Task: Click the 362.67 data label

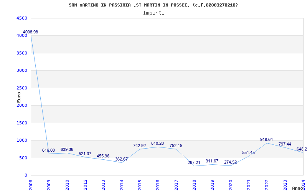Action: pyautogui.click(x=121, y=159)
